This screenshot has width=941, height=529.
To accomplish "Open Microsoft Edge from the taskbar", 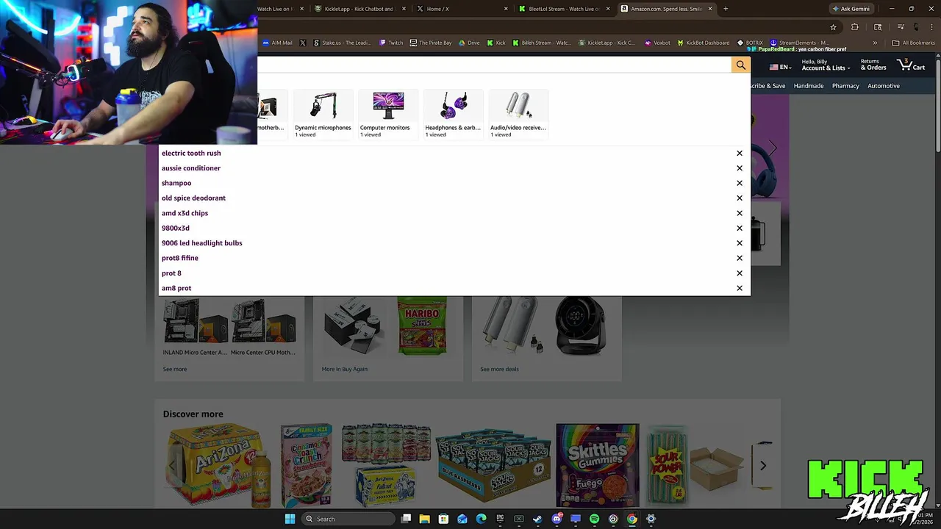I will point(481,519).
